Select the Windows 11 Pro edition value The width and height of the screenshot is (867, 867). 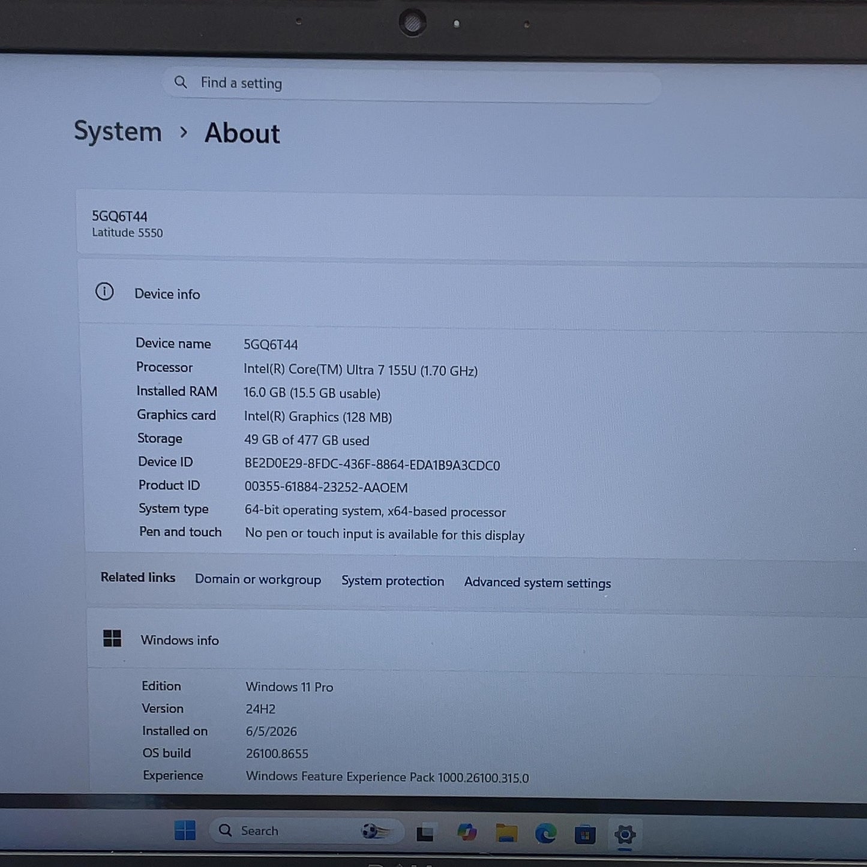pos(289,687)
